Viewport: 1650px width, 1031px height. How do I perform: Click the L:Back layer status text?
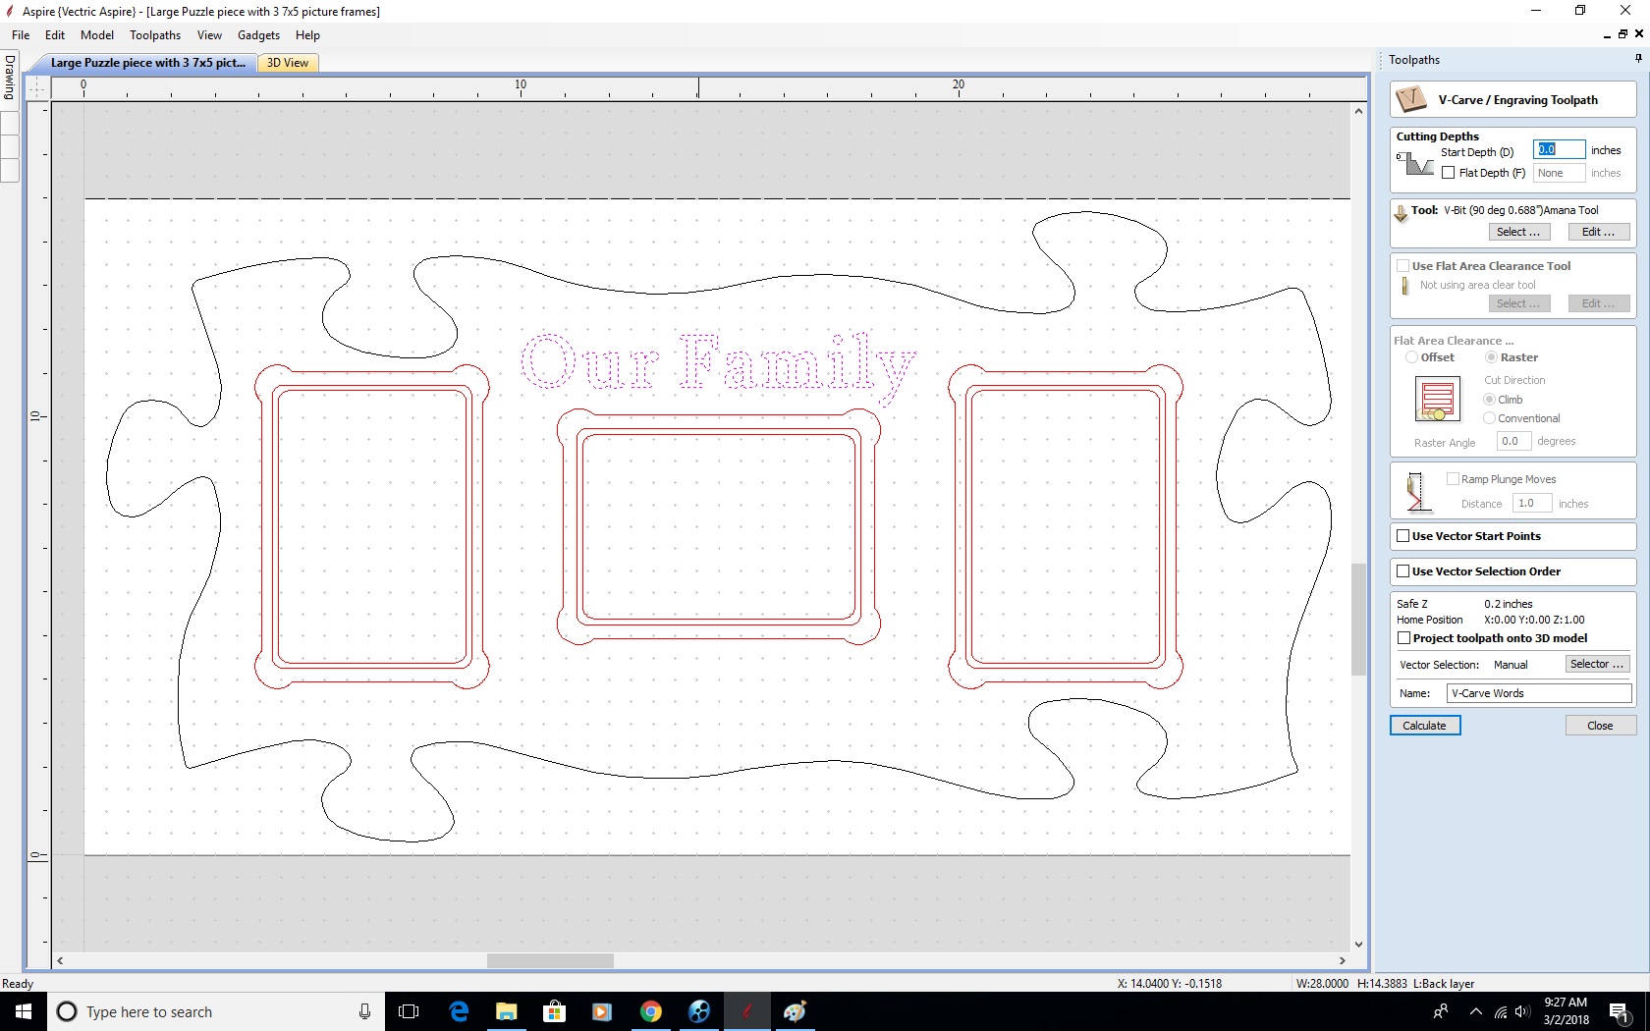pyautogui.click(x=1444, y=984)
